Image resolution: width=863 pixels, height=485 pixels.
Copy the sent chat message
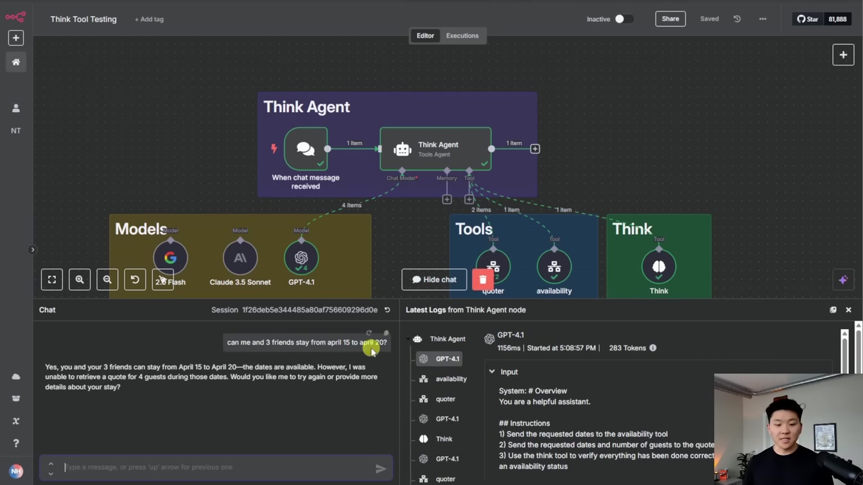(386, 333)
